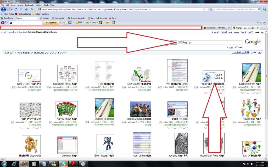Click the Yahoo! logo on the Yahoo toolbar

[x=3, y=23]
